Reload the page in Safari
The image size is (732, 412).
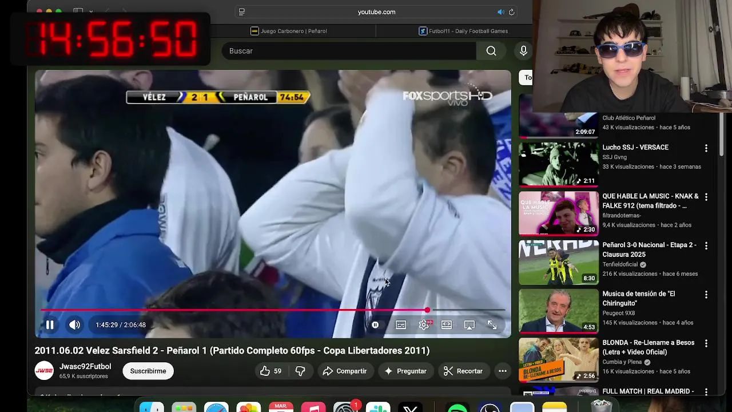click(511, 11)
